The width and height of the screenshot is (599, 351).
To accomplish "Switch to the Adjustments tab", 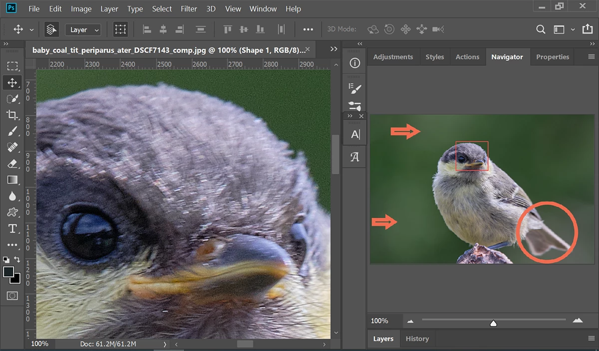I will click(x=393, y=57).
